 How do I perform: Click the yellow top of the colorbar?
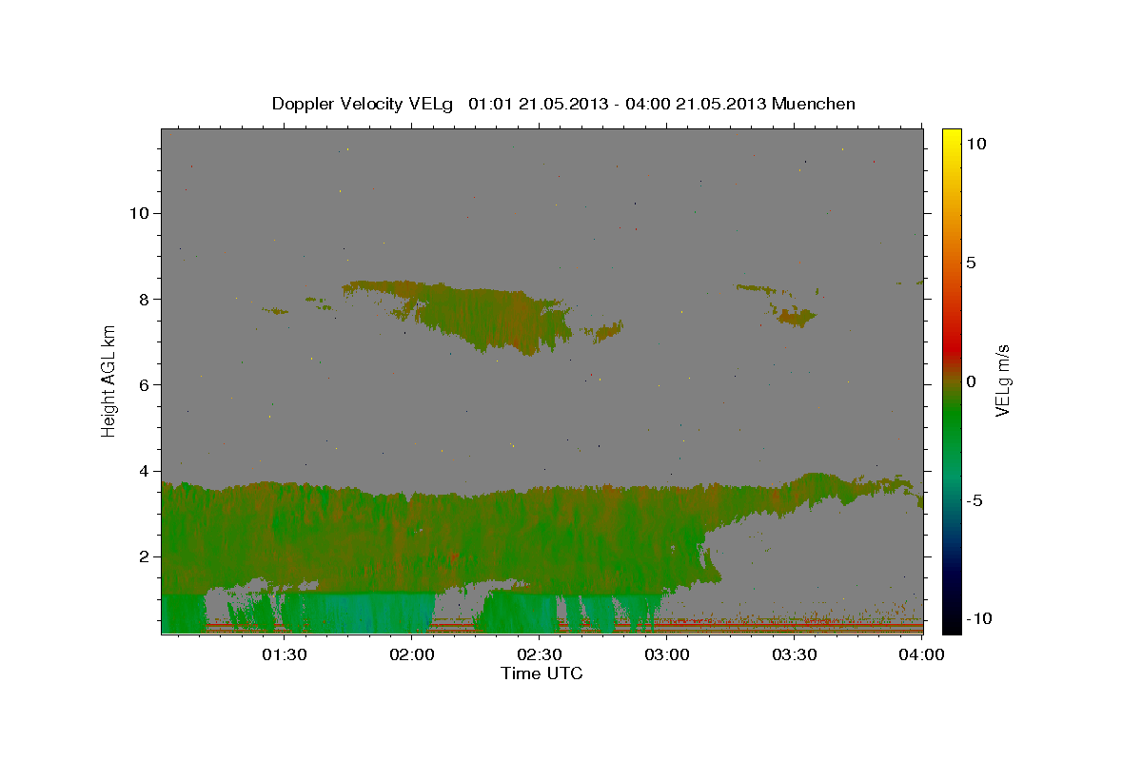point(952,138)
